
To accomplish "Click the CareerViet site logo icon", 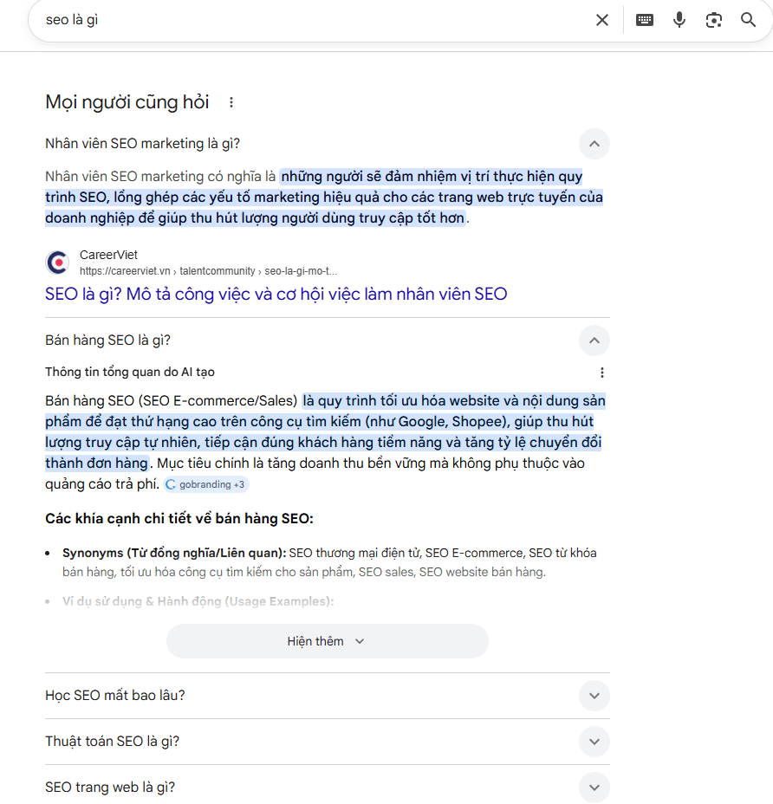I will click(x=57, y=263).
